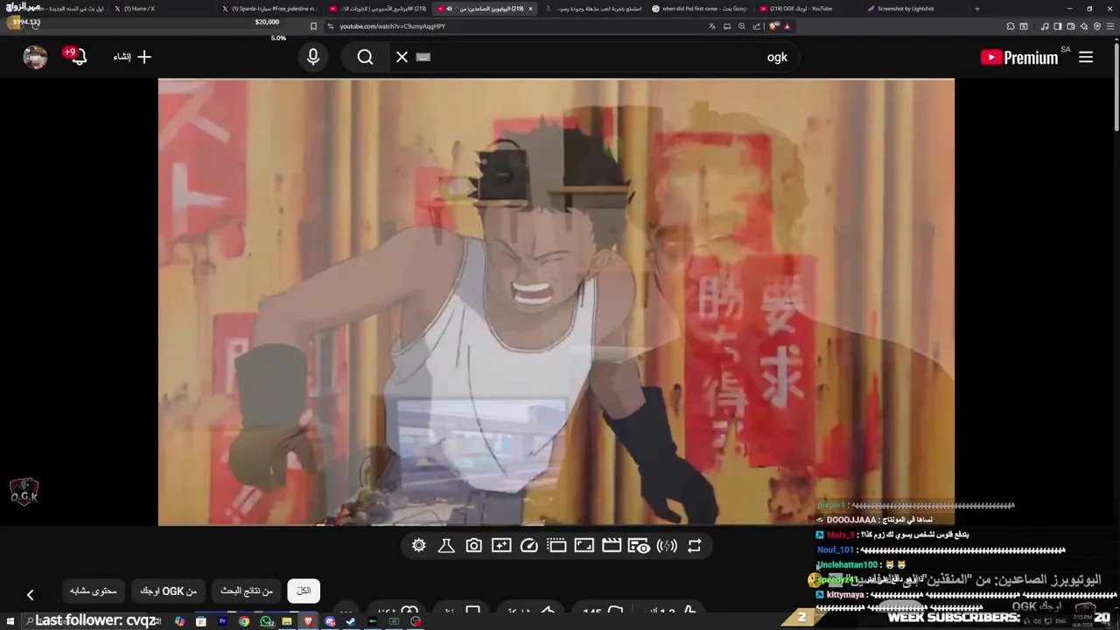Switch to the OGK اوجك YouTube browser tab
Screen dimensions: 1120x630
pyautogui.click(x=805, y=9)
